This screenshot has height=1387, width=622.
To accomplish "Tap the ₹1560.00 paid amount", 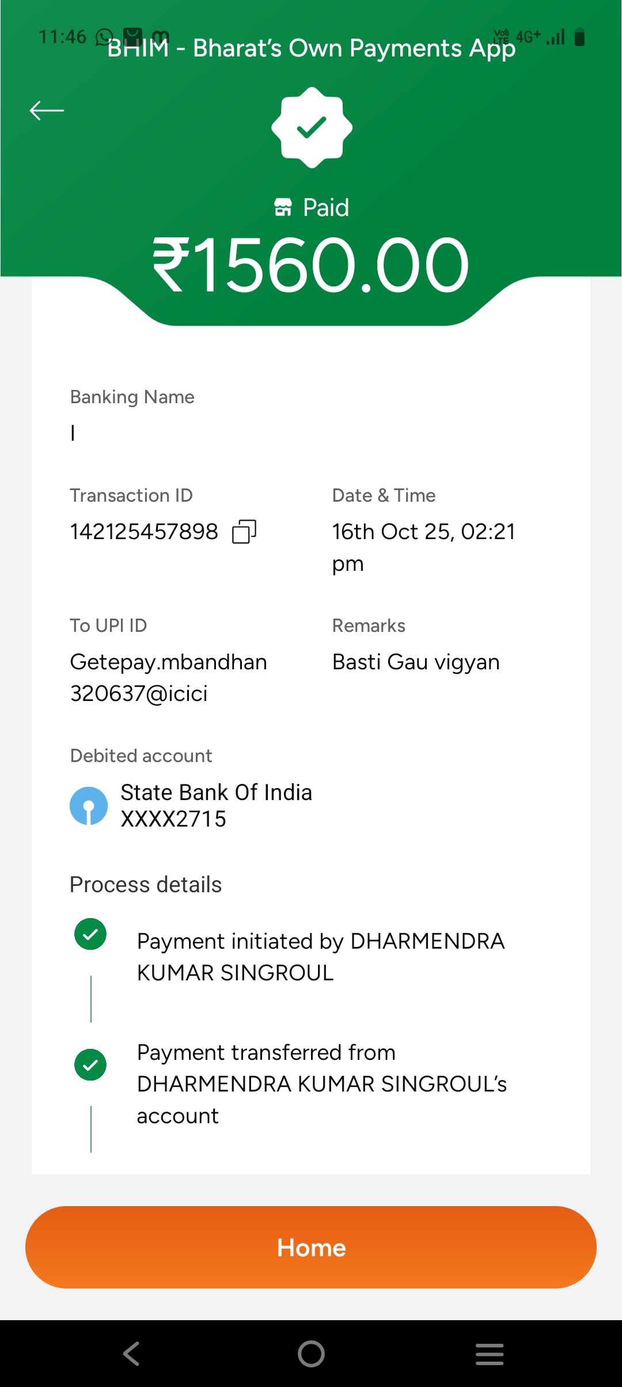I will pyautogui.click(x=311, y=266).
